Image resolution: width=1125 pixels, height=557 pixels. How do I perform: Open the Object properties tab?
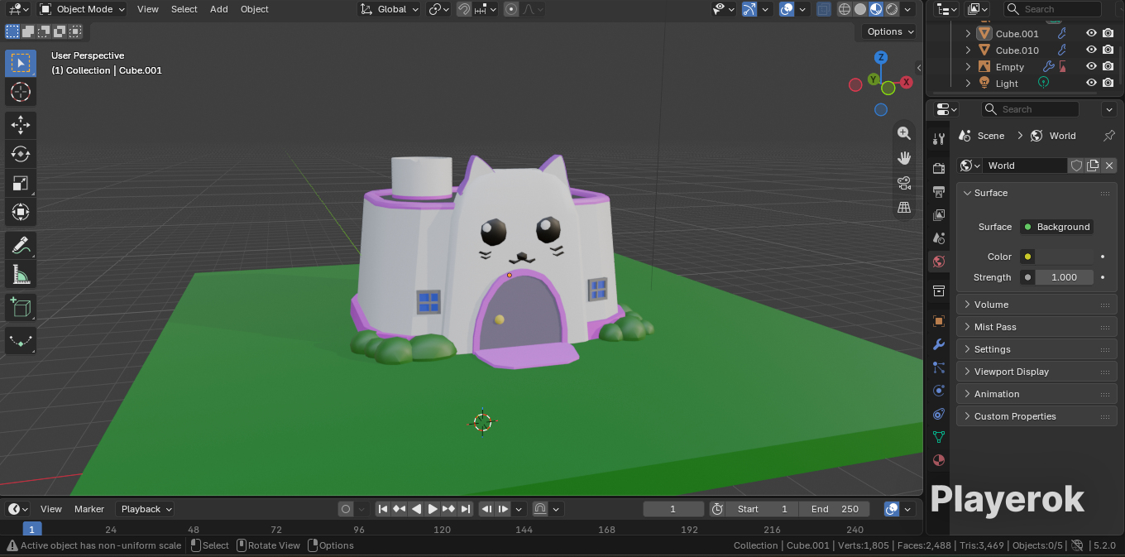(x=938, y=321)
